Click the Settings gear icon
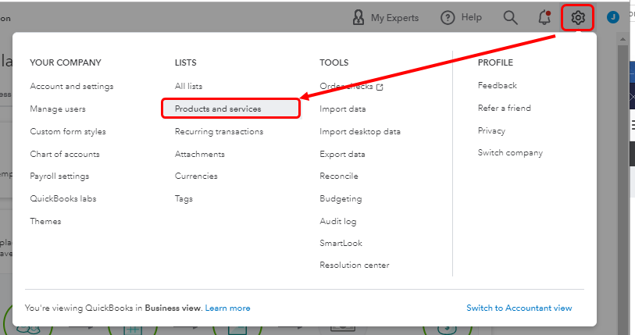Viewport: 635px width, 335px height. [578, 17]
